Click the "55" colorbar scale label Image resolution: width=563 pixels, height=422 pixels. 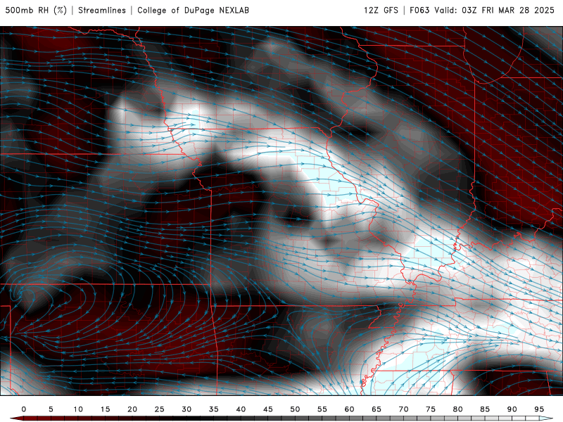[x=322, y=409]
